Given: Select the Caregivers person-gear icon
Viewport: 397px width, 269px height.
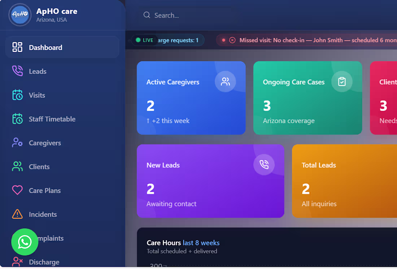Looking at the screenshot, I should pyautogui.click(x=17, y=143).
